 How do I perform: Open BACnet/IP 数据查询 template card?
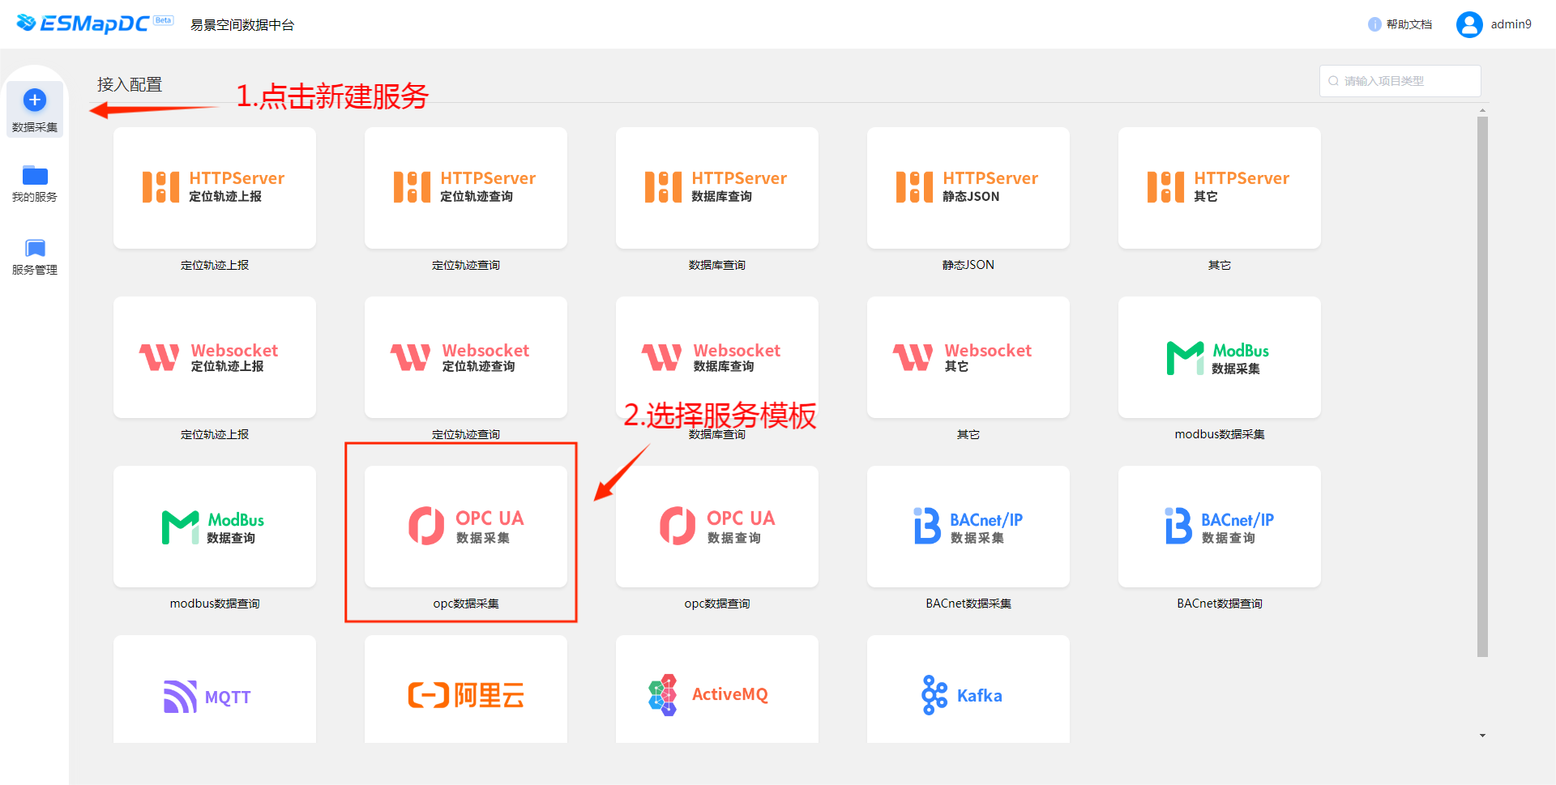point(1220,527)
